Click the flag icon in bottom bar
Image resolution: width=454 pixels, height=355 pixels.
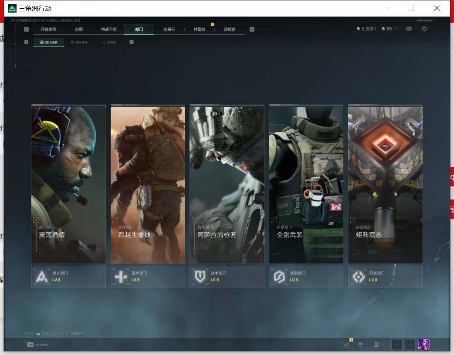(x=360, y=345)
